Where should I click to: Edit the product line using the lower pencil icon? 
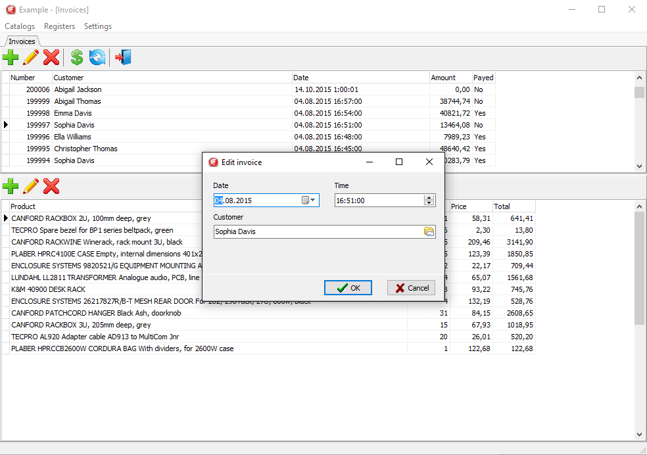[31, 186]
